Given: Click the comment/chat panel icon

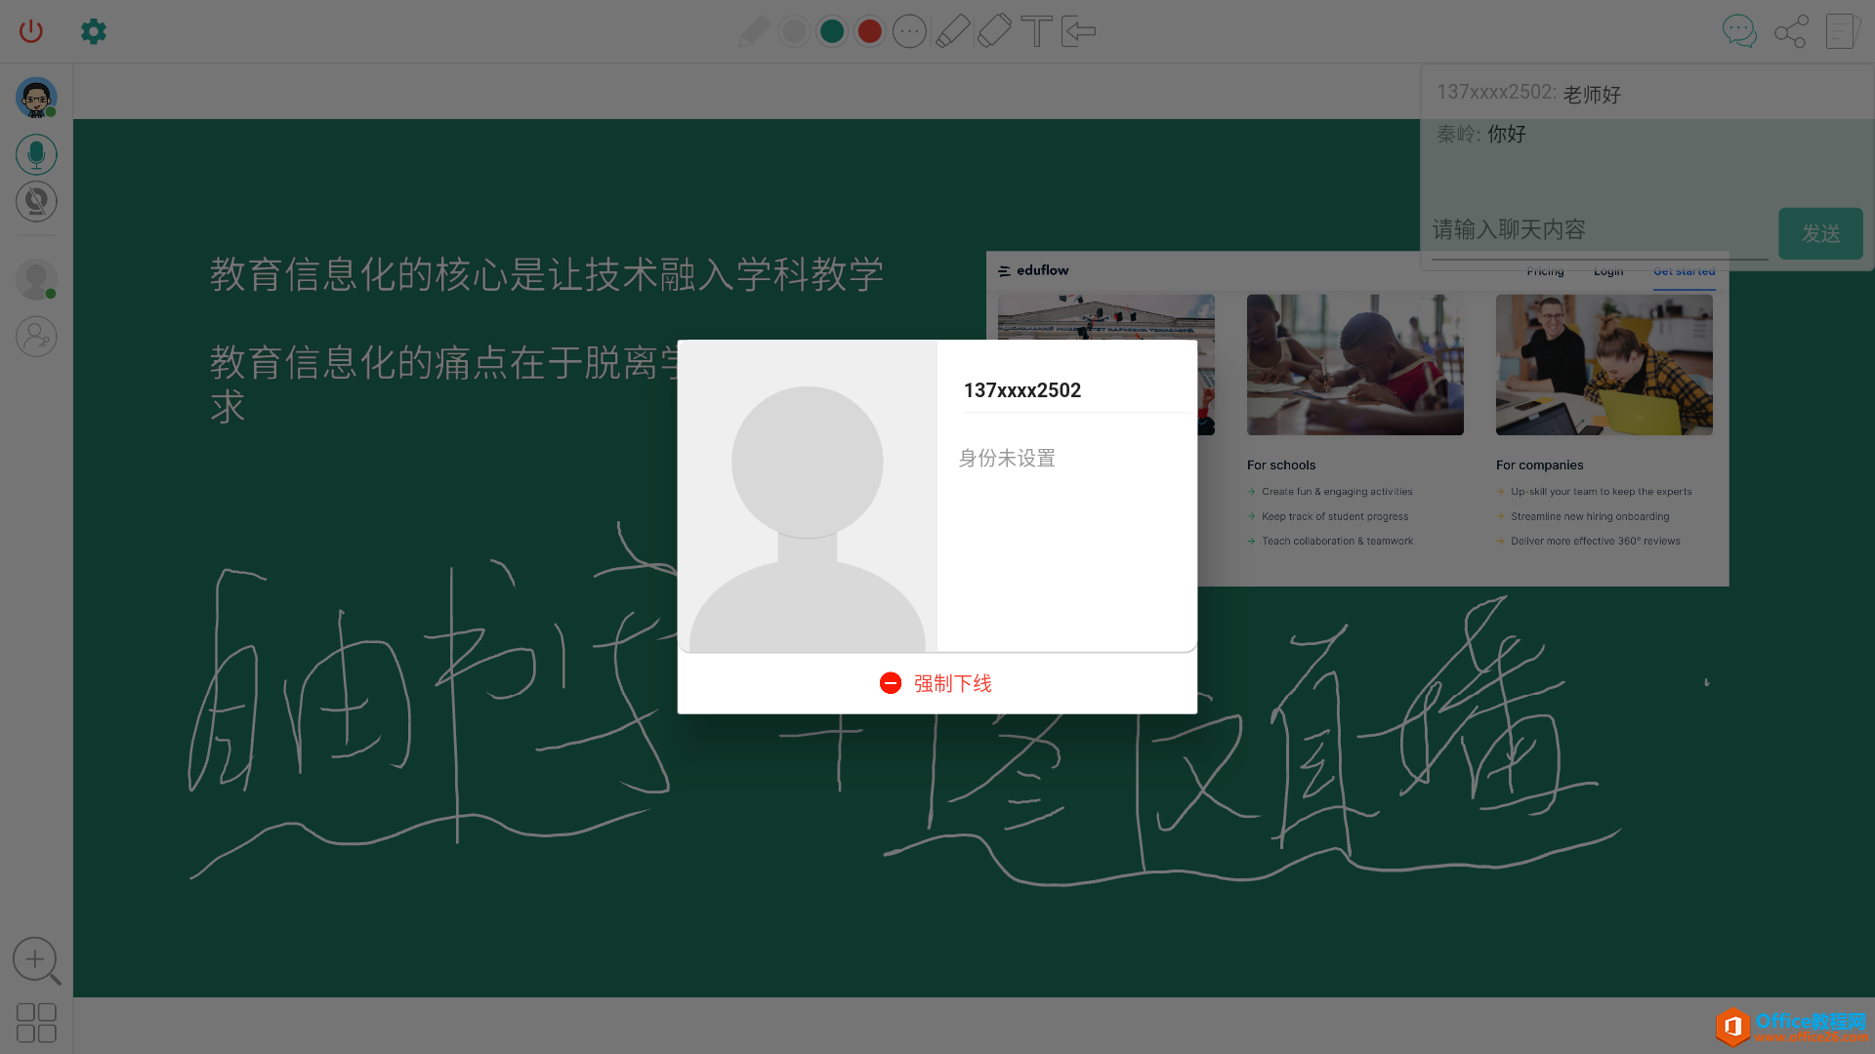Looking at the screenshot, I should click(x=1740, y=31).
